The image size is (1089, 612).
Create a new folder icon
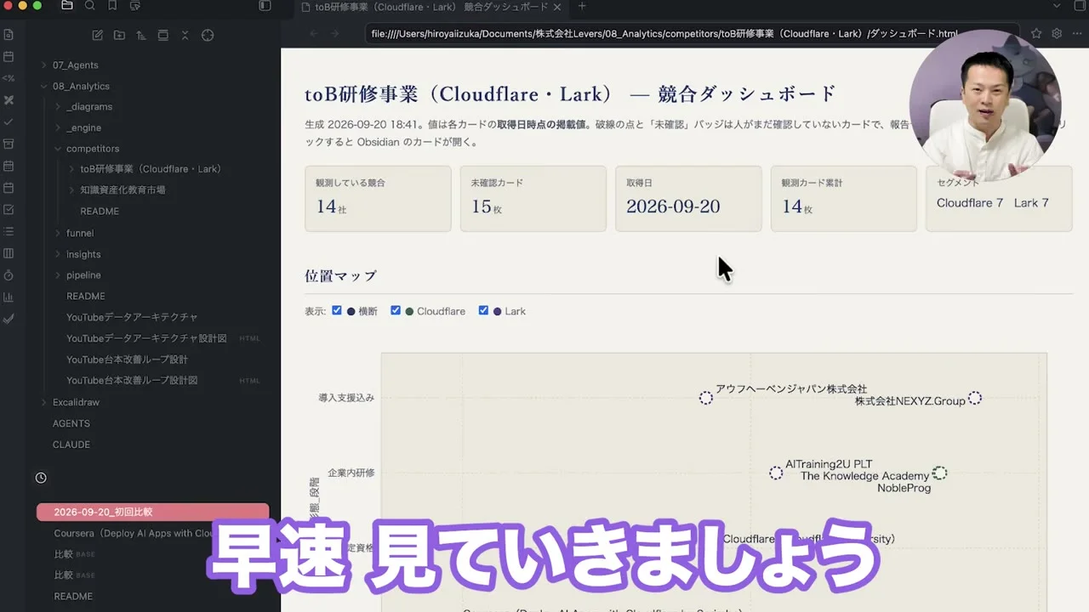coord(119,36)
